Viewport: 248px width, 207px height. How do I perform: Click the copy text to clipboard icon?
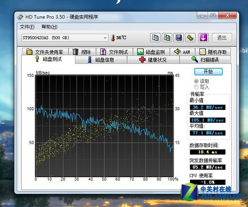click(155, 38)
